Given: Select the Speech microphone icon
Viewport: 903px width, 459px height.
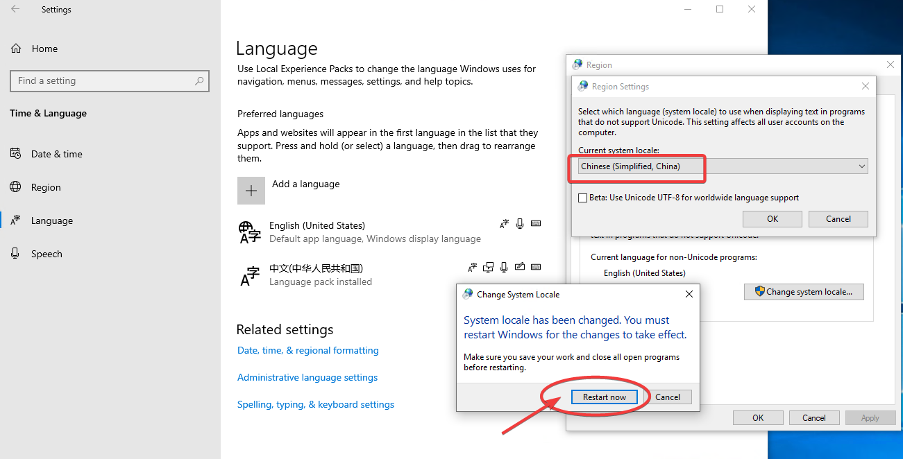Looking at the screenshot, I should [16, 254].
